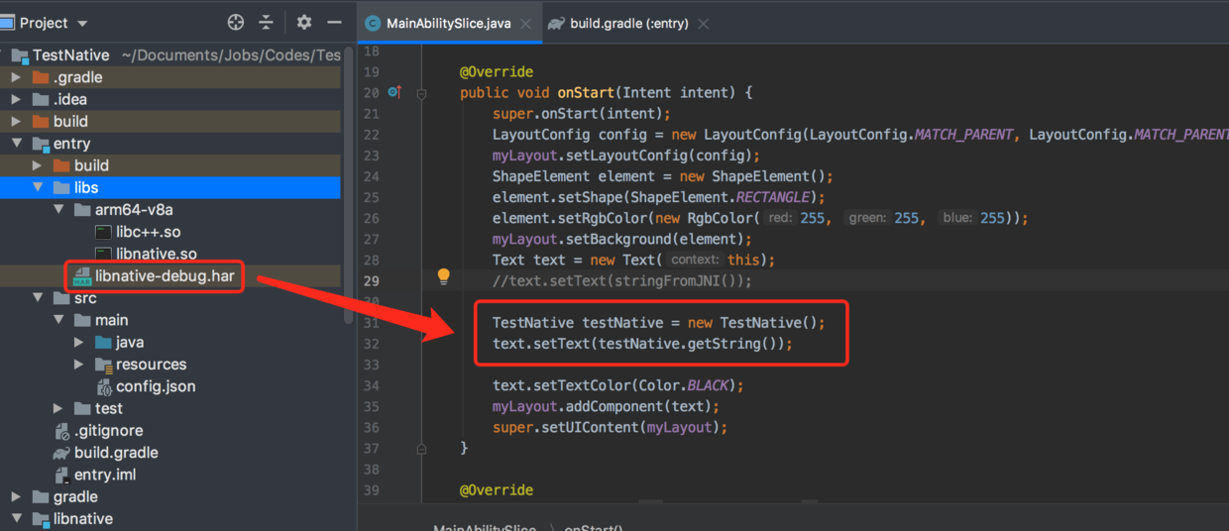Collapse the entry module
The image size is (1229, 531).
pyautogui.click(x=16, y=144)
